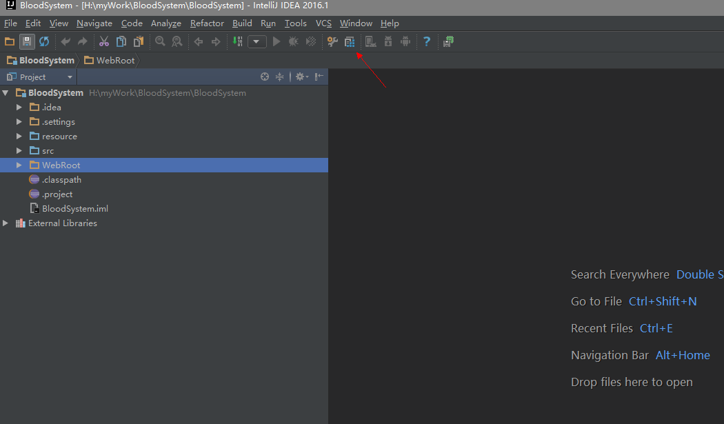Select the resource folder row
The height and width of the screenshot is (424, 724).
tap(164, 137)
